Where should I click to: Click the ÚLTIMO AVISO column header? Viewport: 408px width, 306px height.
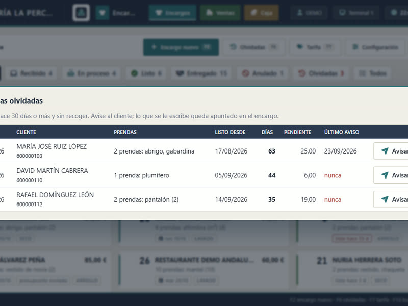[341, 132]
